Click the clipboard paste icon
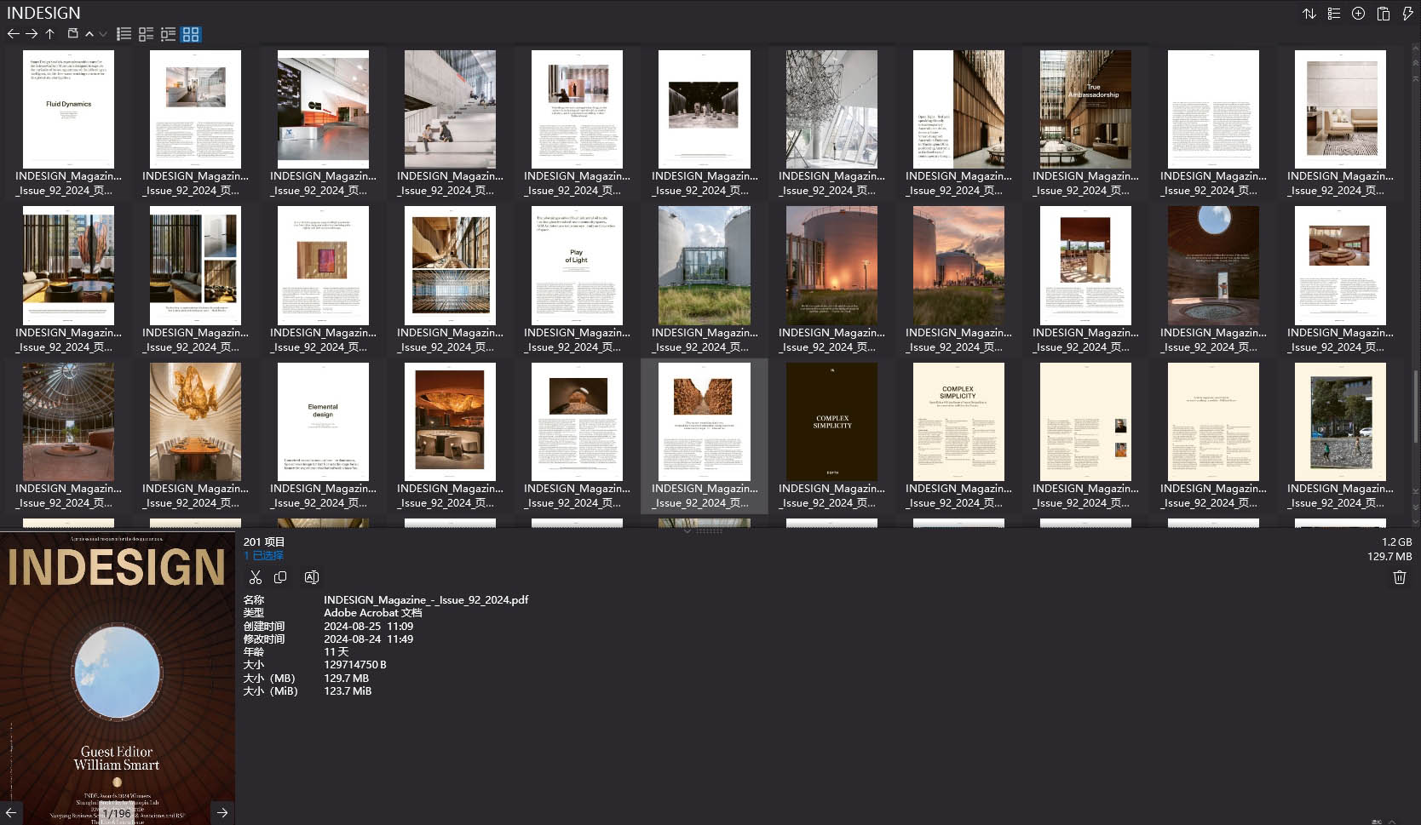Screen dimensions: 1421x825 click(x=1384, y=14)
